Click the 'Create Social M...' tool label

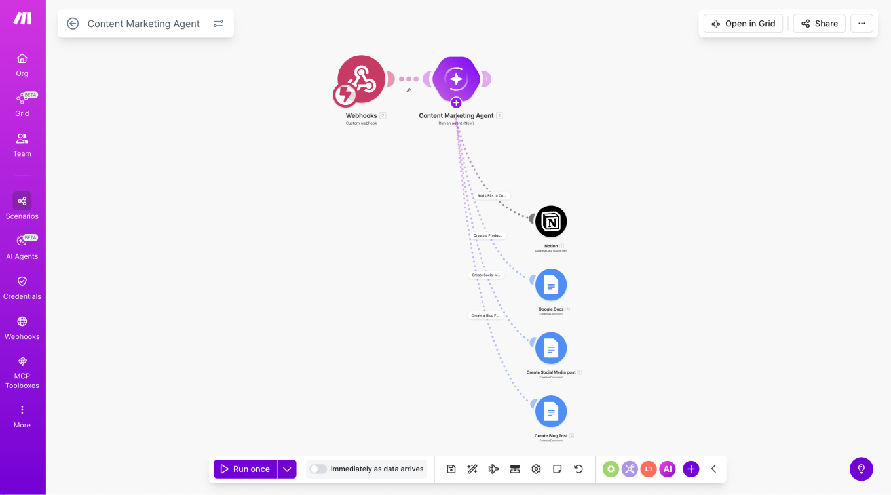coord(486,275)
